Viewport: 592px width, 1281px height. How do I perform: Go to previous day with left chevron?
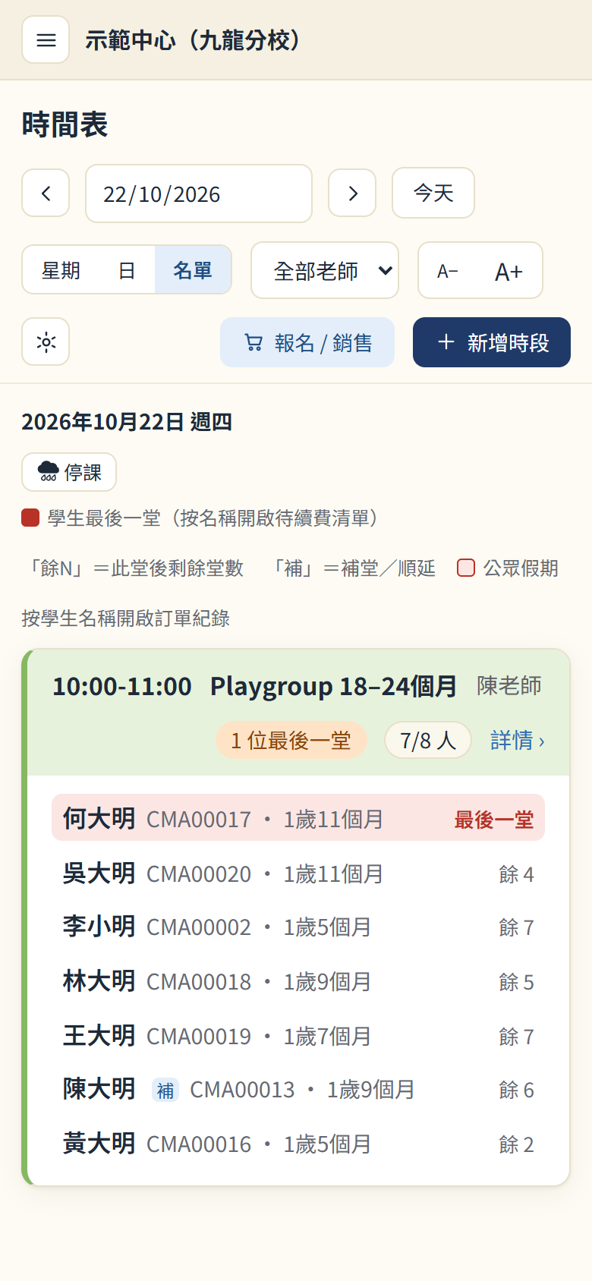click(46, 194)
